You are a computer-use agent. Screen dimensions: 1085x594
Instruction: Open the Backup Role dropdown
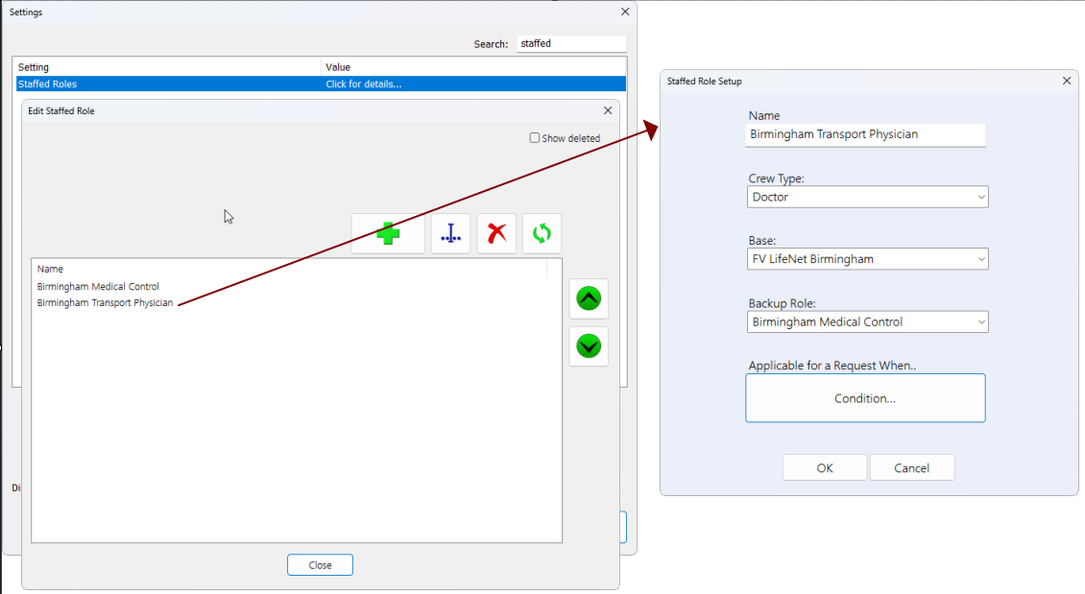coord(868,321)
